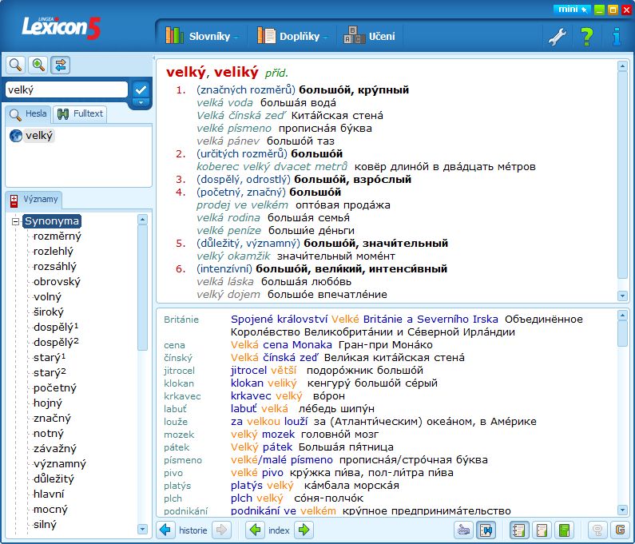Image resolution: width=635 pixels, height=544 pixels.
Task: Collapse the Synonyma tree node
Action: tap(15, 221)
